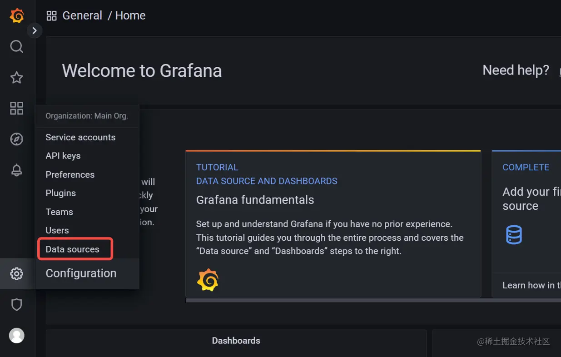Click the Grafana logo in the sidebar

[17, 15]
